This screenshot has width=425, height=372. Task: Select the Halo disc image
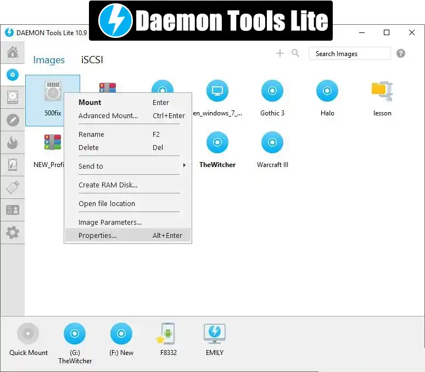coord(327,91)
